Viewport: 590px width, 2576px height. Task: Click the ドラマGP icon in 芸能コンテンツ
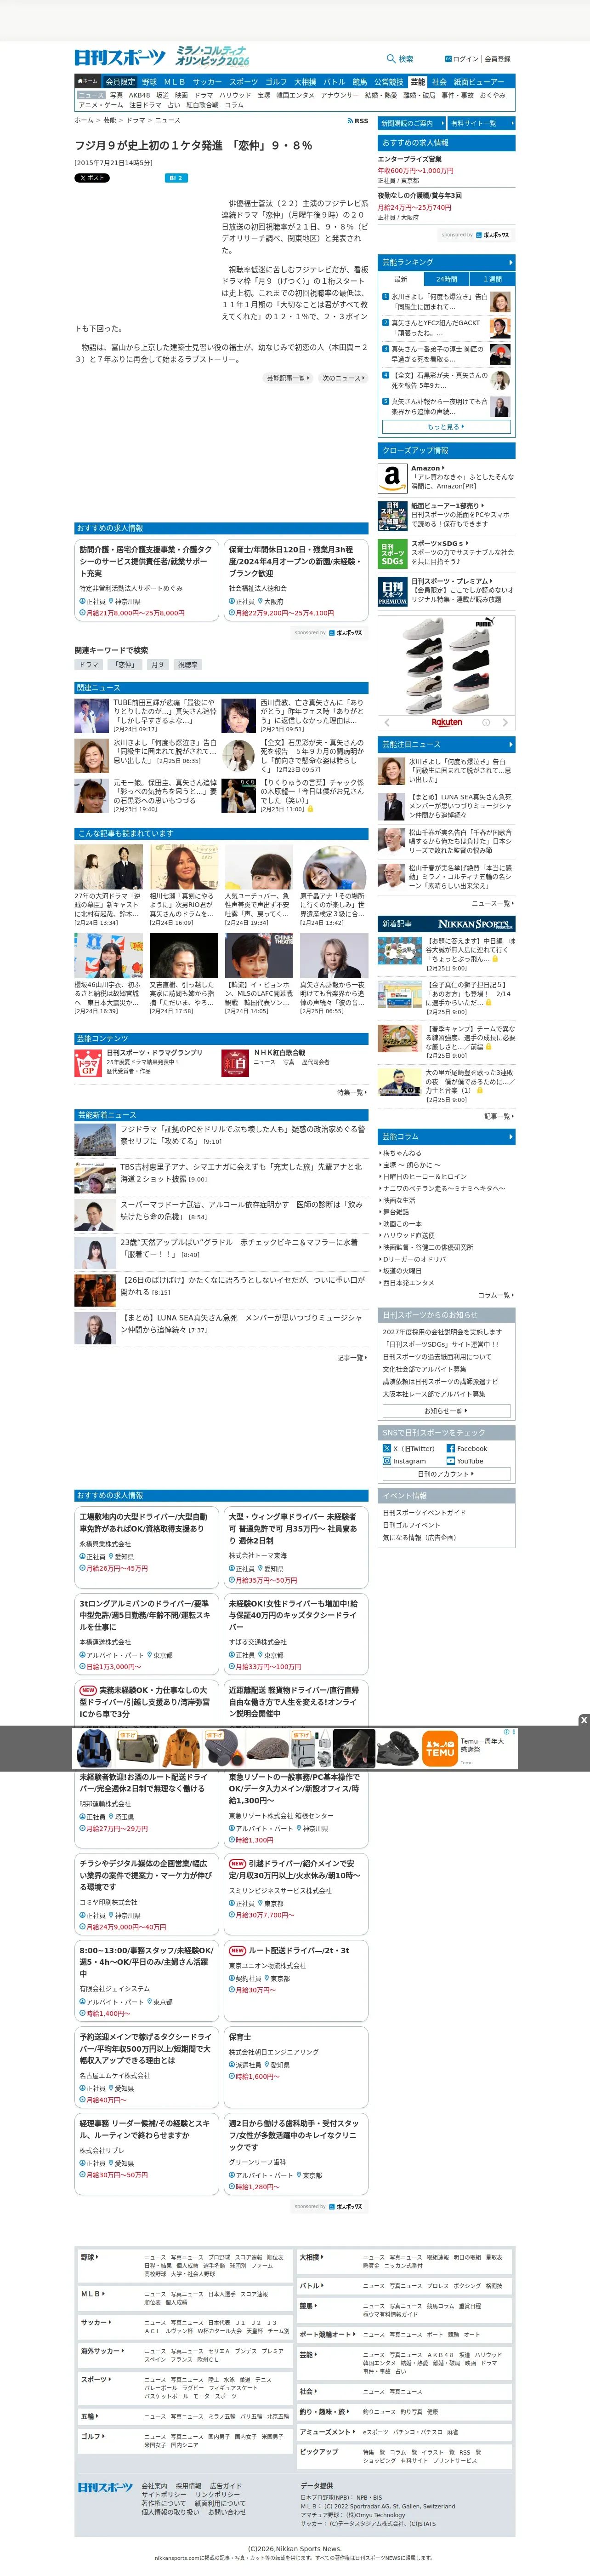click(x=88, y=1063)
